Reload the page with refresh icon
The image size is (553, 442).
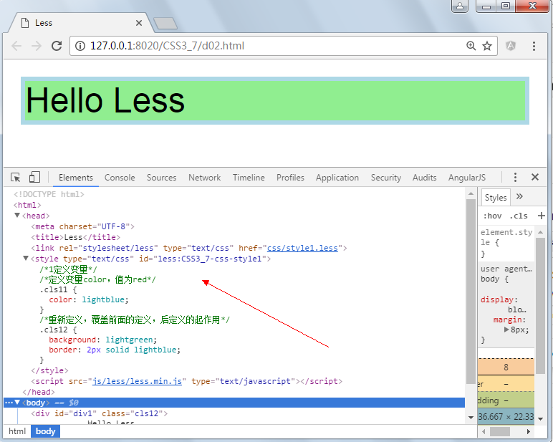[57, 46]
